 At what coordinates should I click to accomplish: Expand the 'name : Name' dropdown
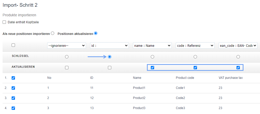[x=152, y=45]
